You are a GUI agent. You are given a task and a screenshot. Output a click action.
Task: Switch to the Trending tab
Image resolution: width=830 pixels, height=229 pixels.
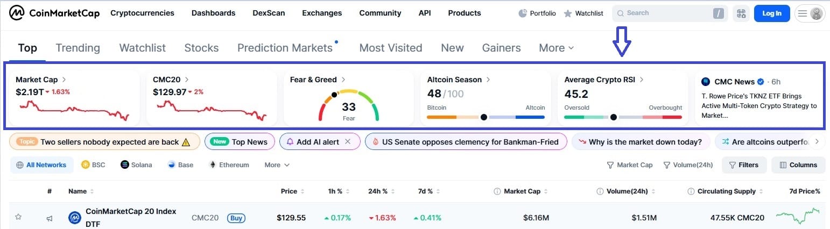[78, 48]
